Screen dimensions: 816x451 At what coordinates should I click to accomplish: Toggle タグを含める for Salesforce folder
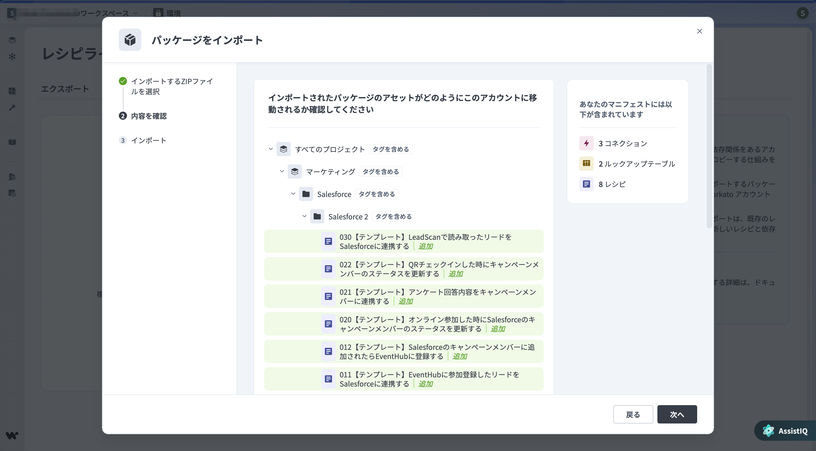pyautogui.click(x=377, y=194)
